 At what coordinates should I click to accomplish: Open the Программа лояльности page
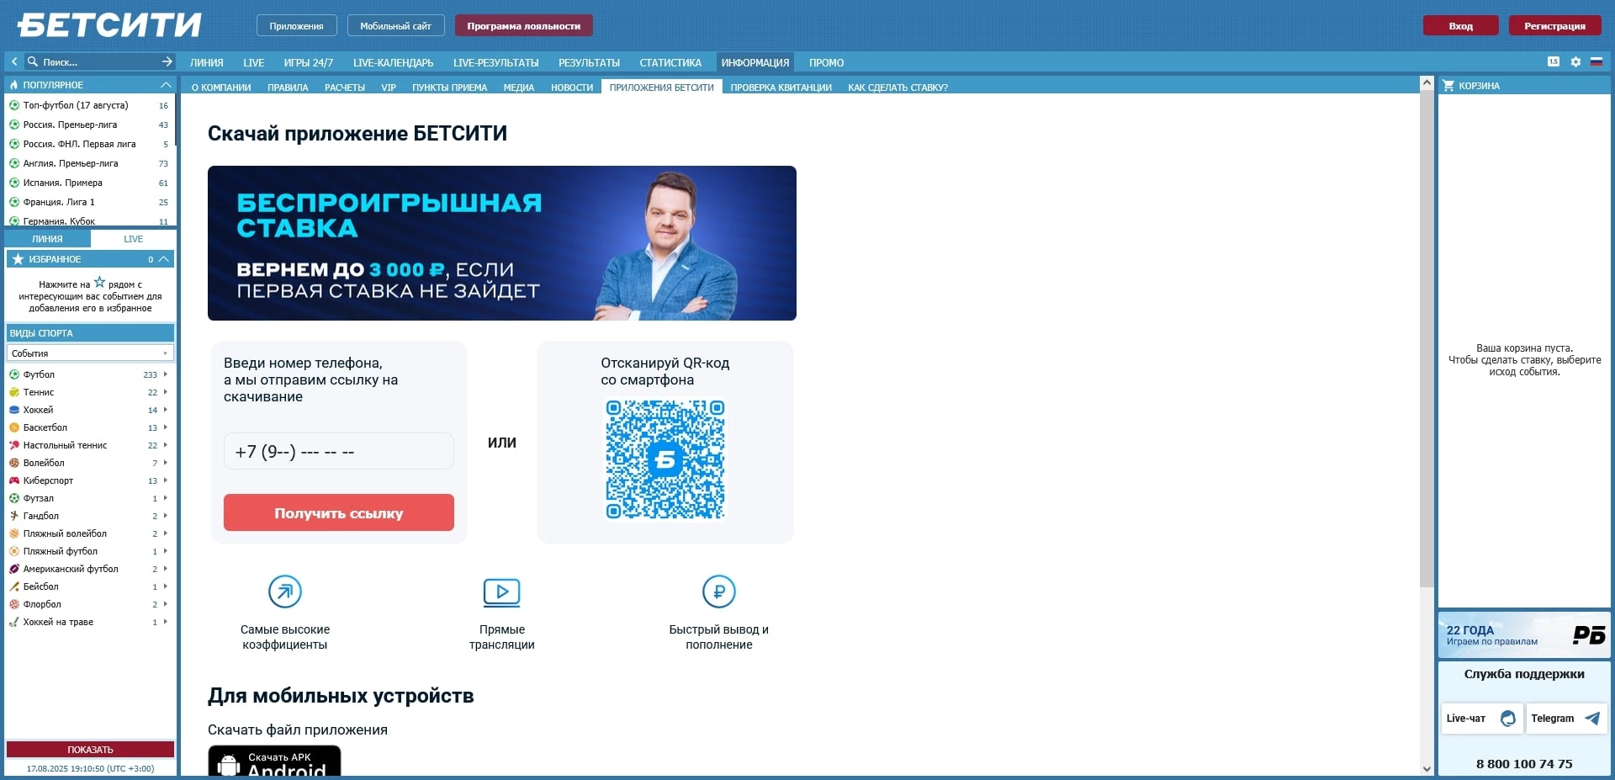point(523,25)
